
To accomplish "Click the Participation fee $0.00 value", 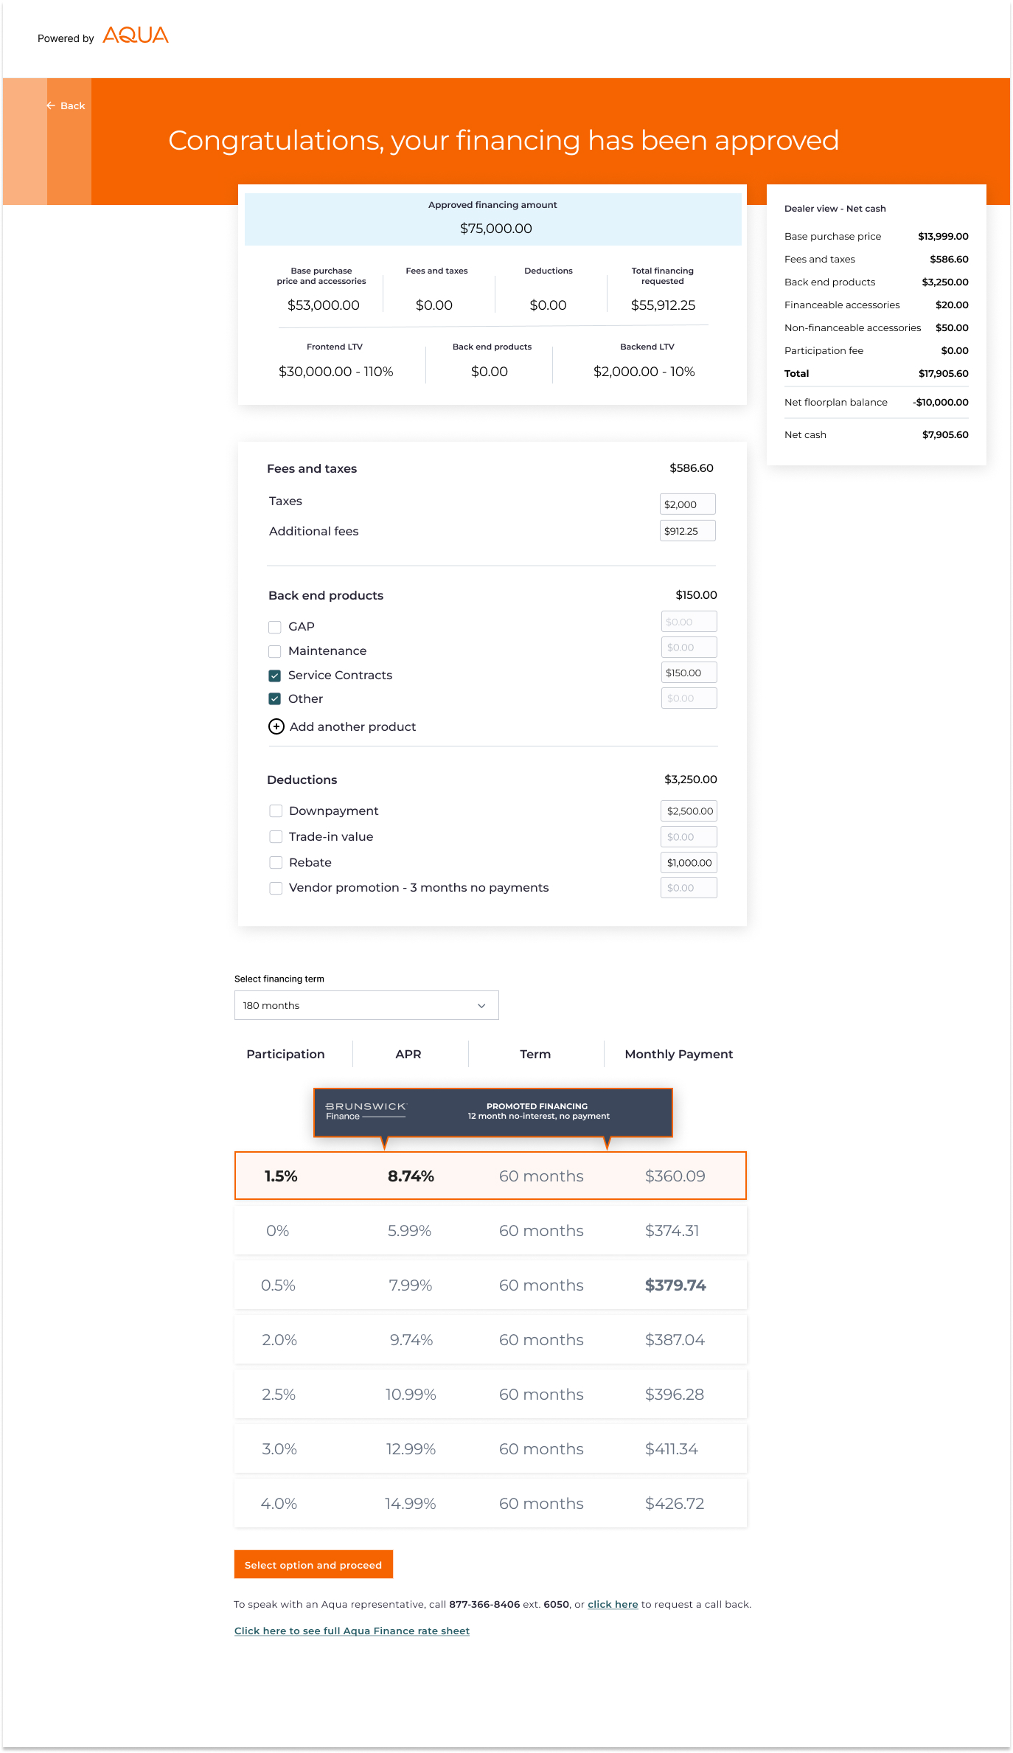I will click(955, 351).
